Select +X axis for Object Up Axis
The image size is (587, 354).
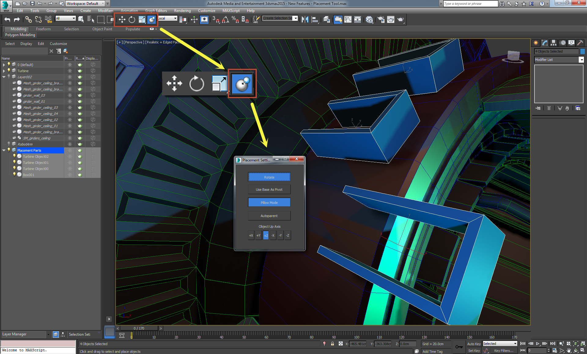pos(251,235)
